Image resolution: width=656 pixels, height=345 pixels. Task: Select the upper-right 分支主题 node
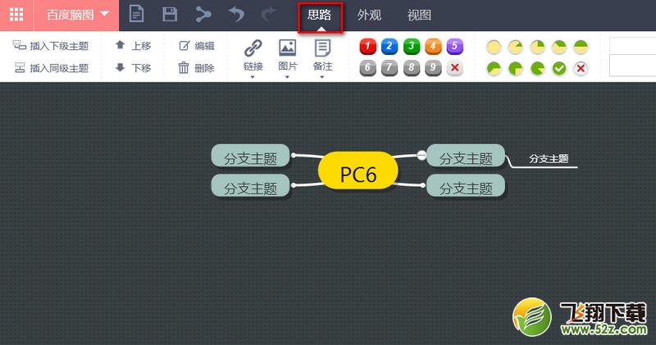pyautogui.click(x=466, y=156)
